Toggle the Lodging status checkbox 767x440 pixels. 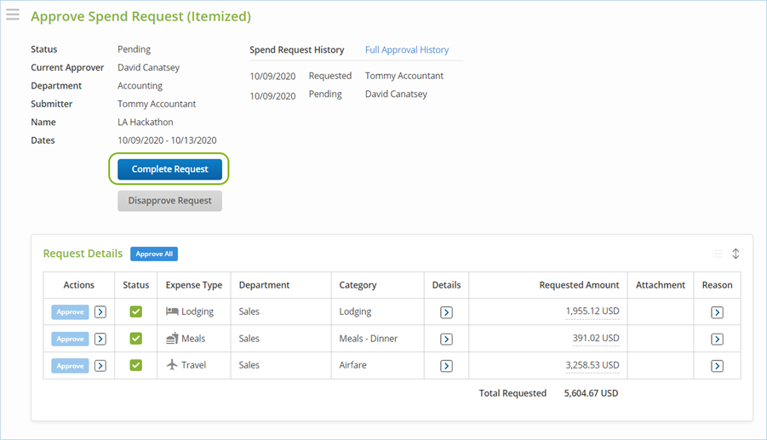click(136, 312)
